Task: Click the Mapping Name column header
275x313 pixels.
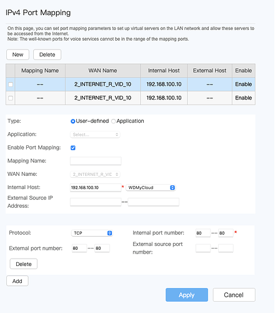Action: point(40,71)
